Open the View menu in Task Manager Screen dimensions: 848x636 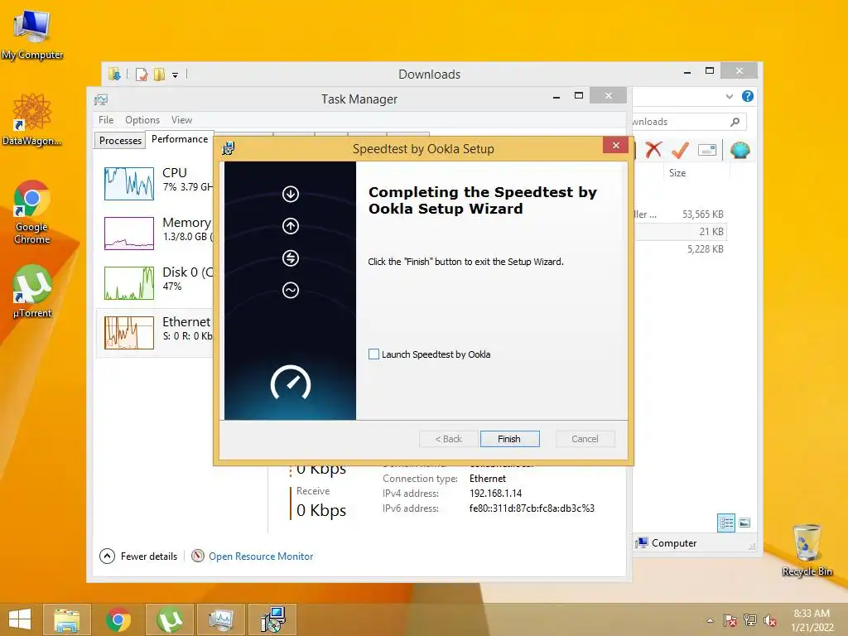tap(181, 119)
